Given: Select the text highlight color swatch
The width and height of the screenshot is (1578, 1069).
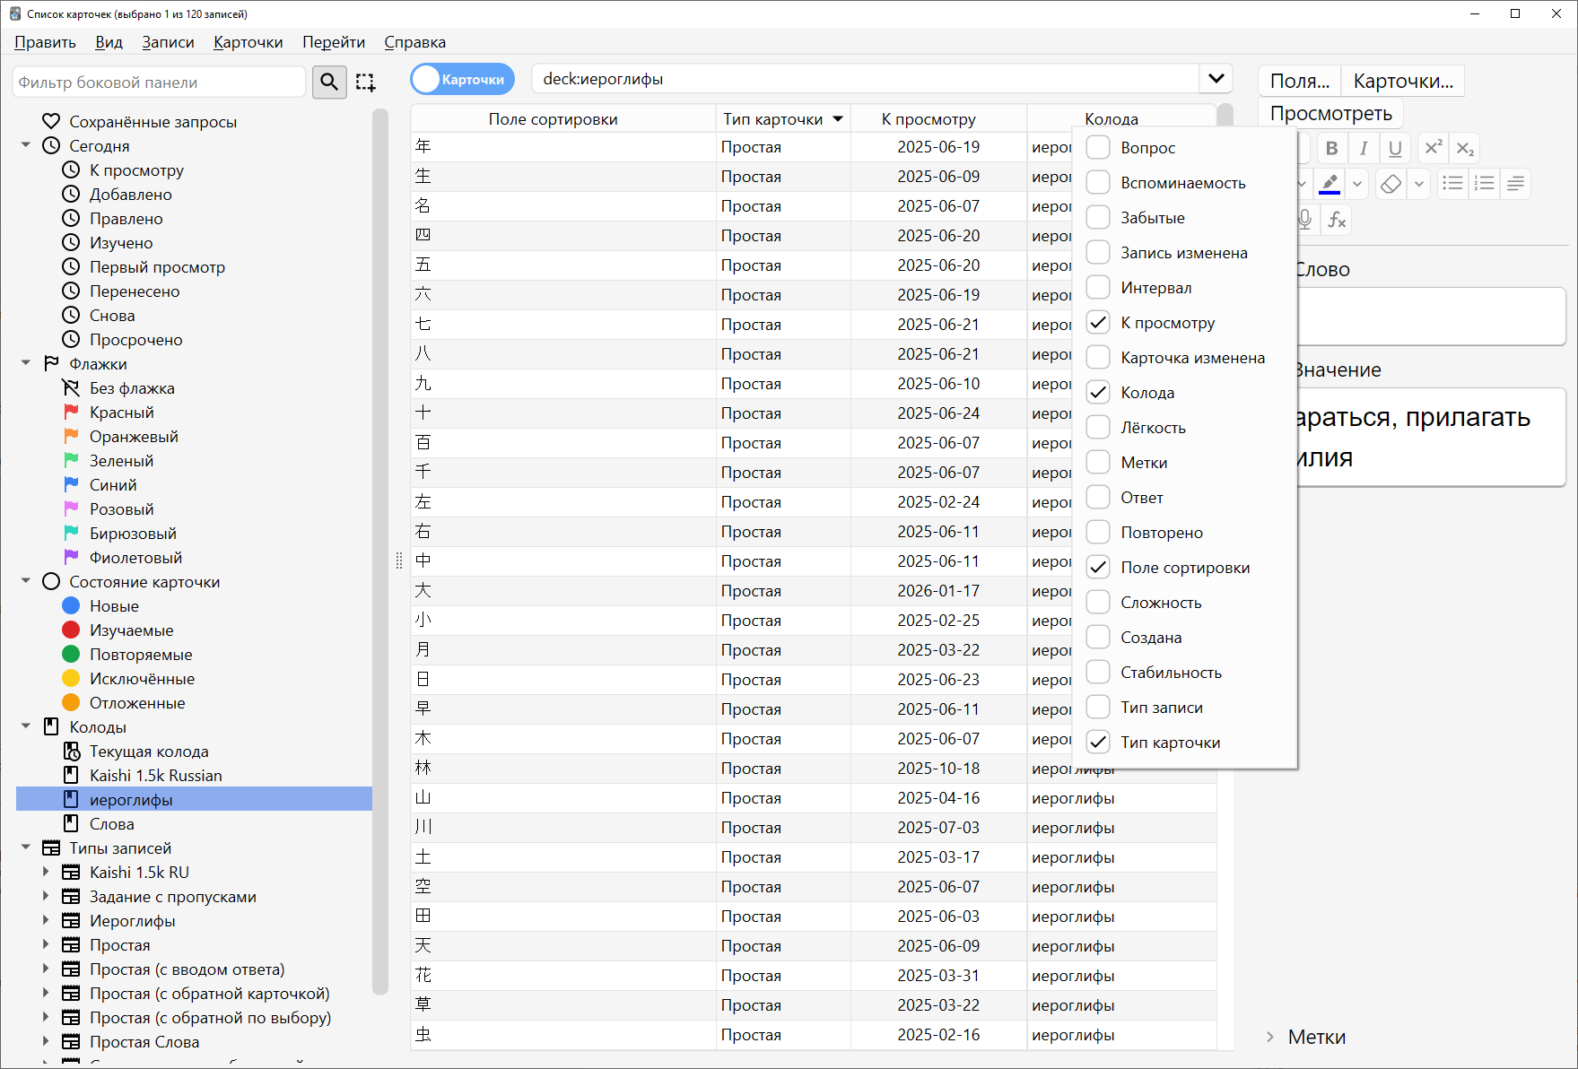Looking at the screenshot, I should (1330, 184).
